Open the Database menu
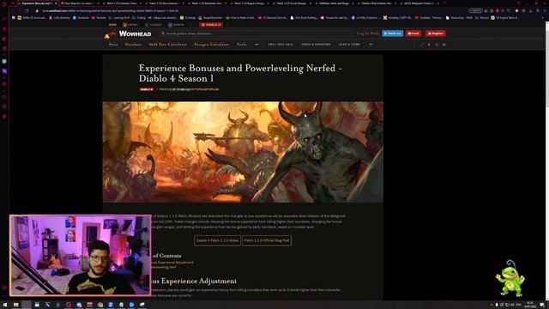The image size is (549, 309). [133, 45]
